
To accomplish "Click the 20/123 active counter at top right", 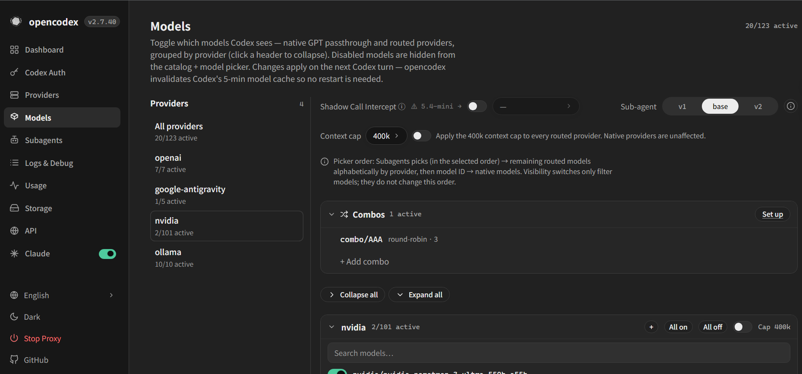I will tap(771, 26).
